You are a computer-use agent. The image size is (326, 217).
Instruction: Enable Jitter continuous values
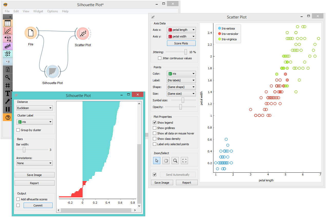[x=160, y=58]
